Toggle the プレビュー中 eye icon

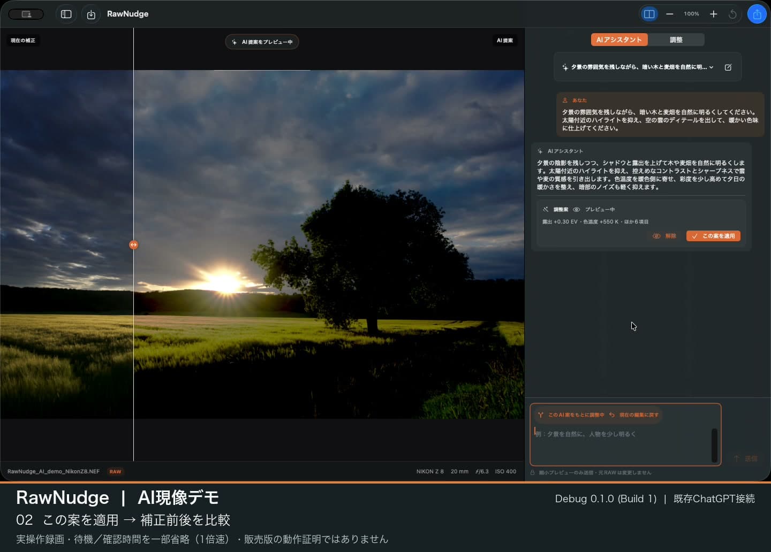(x=577, y=209)
